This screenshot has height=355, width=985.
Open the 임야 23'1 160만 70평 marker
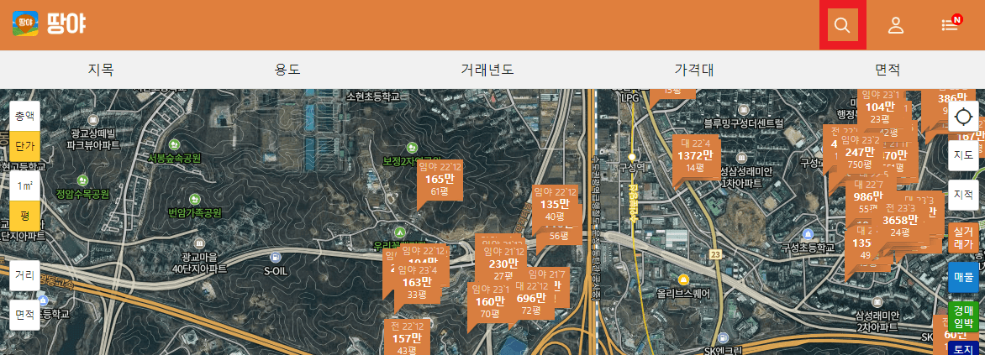[x=489, y=301]
